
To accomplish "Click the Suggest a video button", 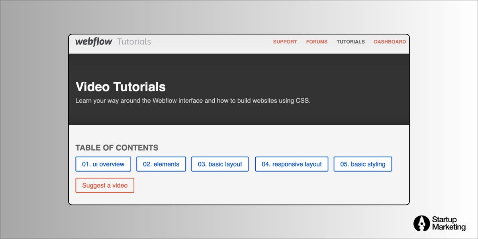I will pos(105,185).
